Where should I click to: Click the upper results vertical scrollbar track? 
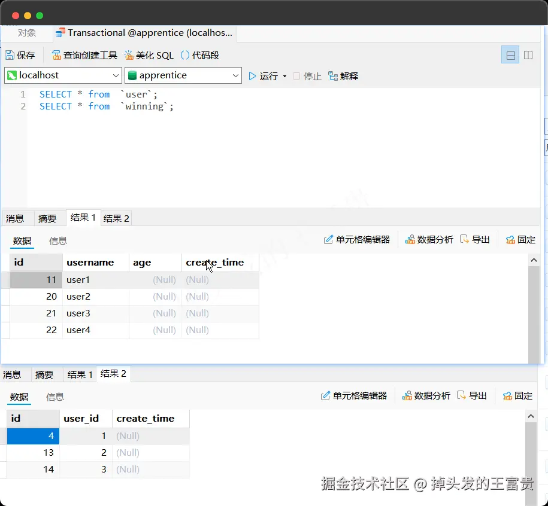click(x=534, y=314)
